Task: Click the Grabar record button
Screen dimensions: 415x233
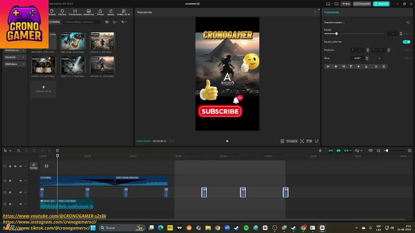Action: pos(54,22)
